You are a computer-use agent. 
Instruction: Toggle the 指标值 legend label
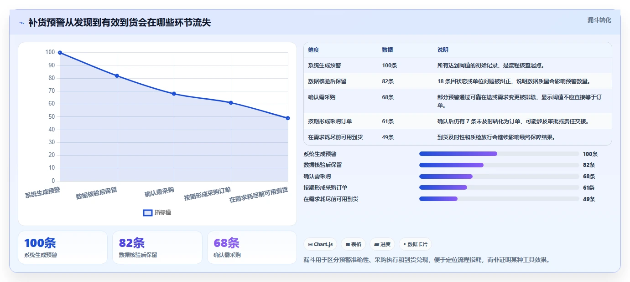pos(162,212)
